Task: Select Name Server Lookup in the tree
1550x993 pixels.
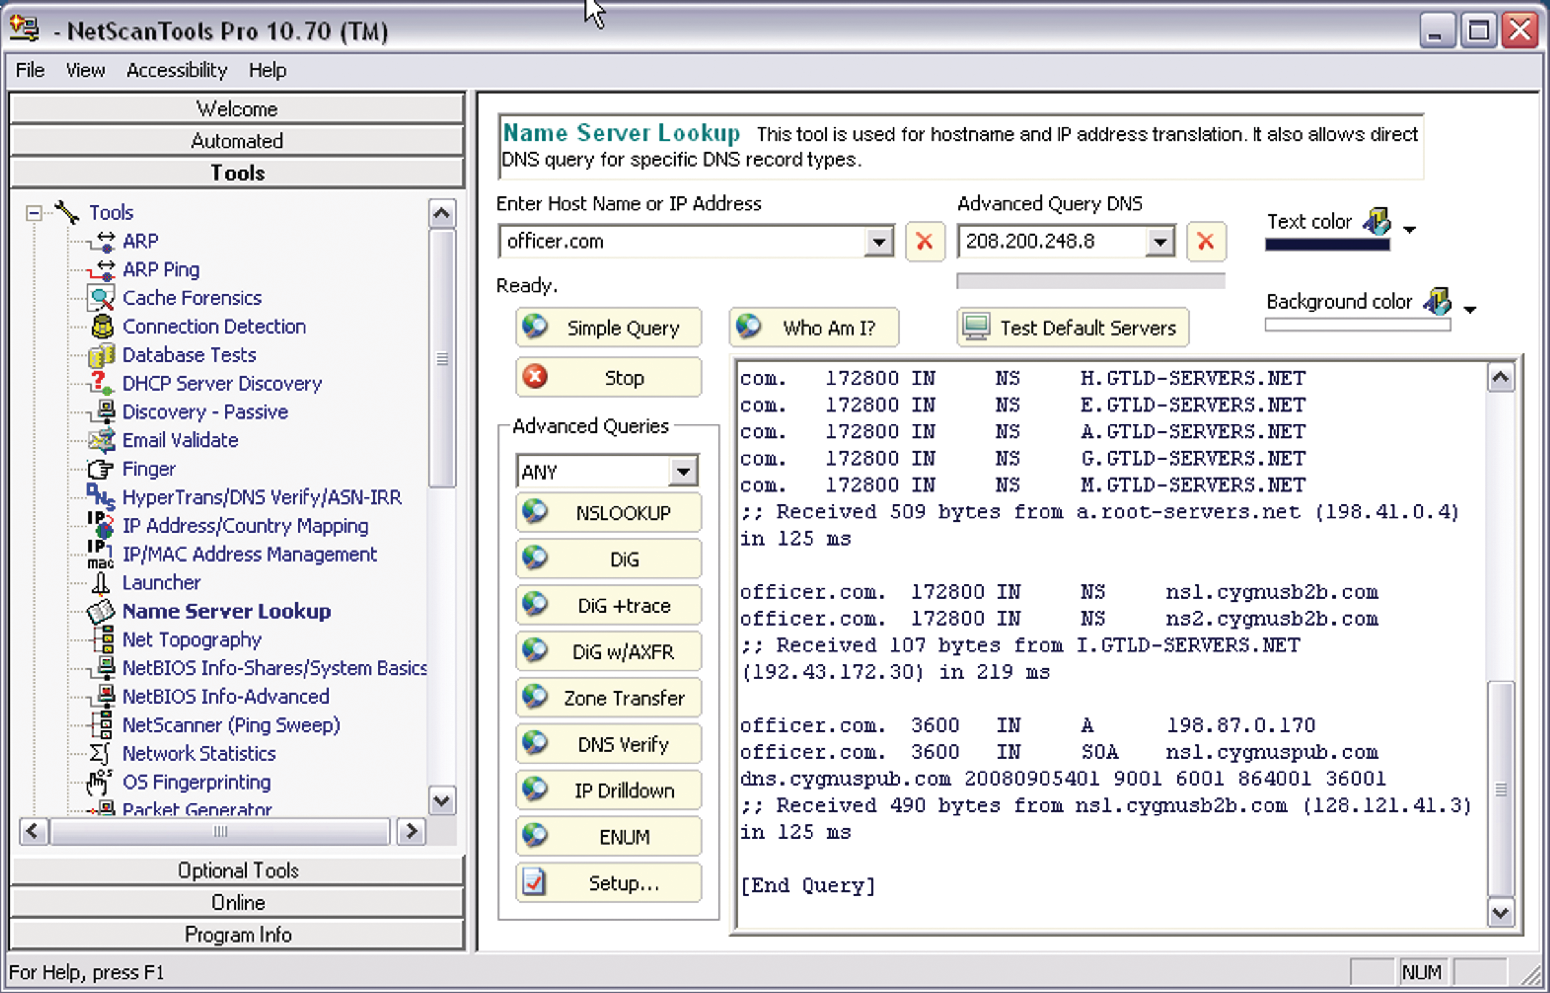Action: click(x=227, y=611)
